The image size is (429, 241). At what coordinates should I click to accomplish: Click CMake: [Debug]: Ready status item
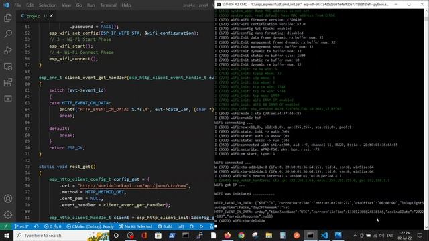click(x=90, y=226)
